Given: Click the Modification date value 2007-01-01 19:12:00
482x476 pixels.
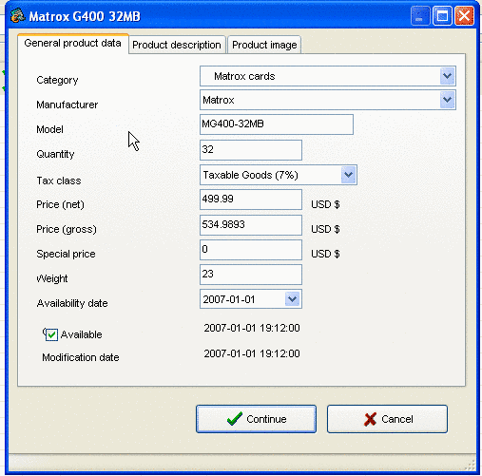Looking at the screenshot, I should point(252,353).
